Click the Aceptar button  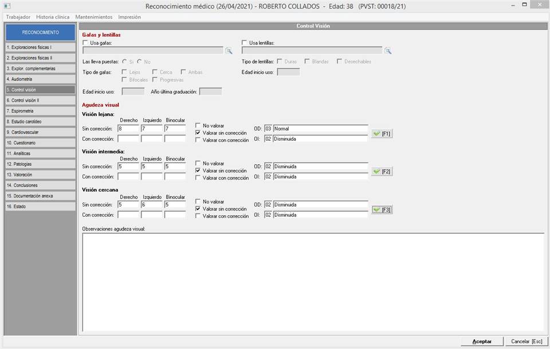(x=481, y=342)
